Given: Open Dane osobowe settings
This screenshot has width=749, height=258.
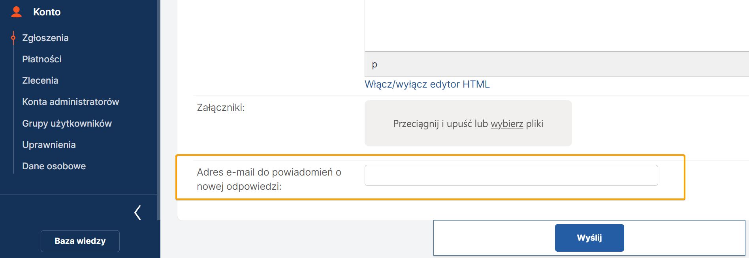Looking at the screenshot, I should click(x=54, y=166).
